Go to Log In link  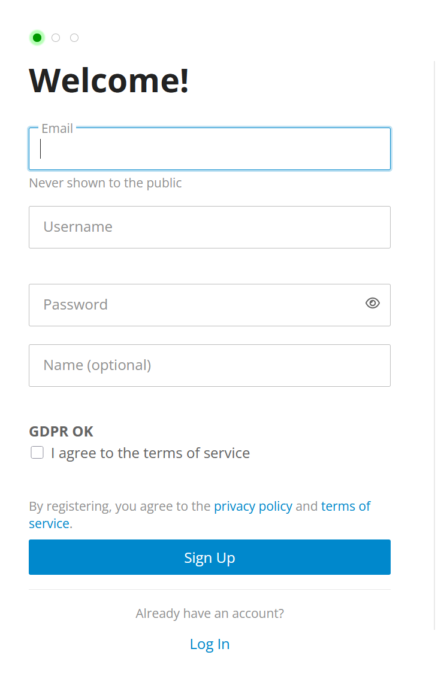pyautogui.click(x=210, y=644)
